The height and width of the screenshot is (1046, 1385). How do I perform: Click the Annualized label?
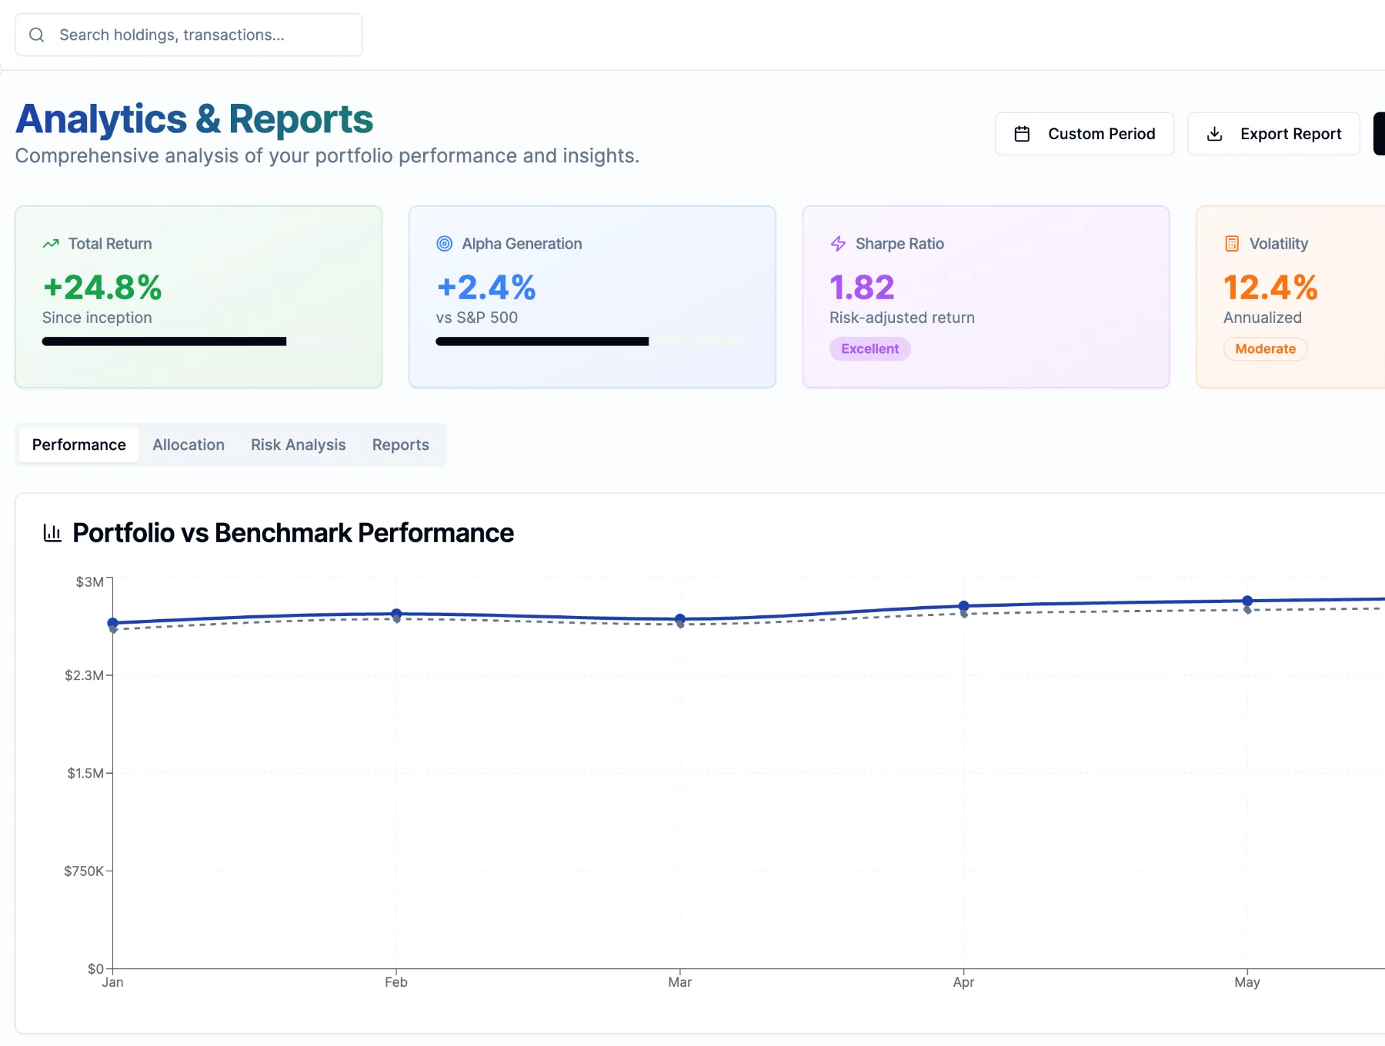coord(1263,318)
